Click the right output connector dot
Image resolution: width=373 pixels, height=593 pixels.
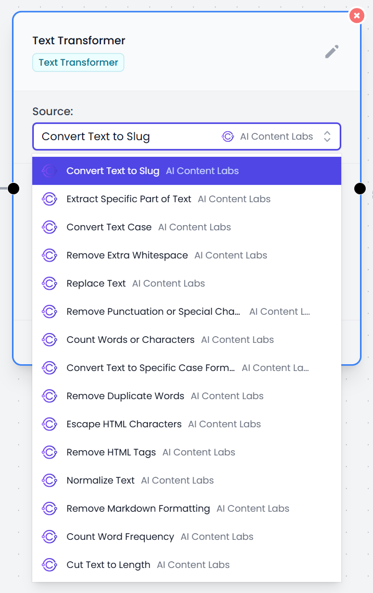click(360, 188)
